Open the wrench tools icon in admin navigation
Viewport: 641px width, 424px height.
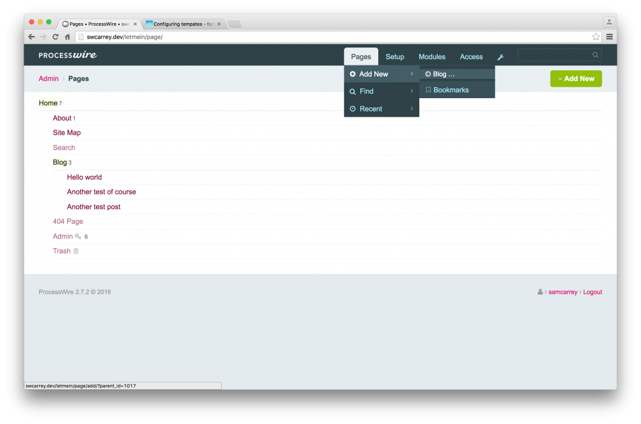(x=500, y=56)
